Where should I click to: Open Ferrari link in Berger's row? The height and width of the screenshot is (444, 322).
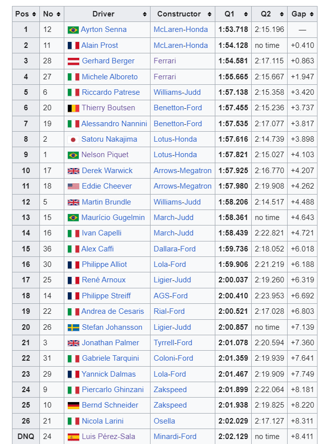pyautogui.click(x=164, y=61)
